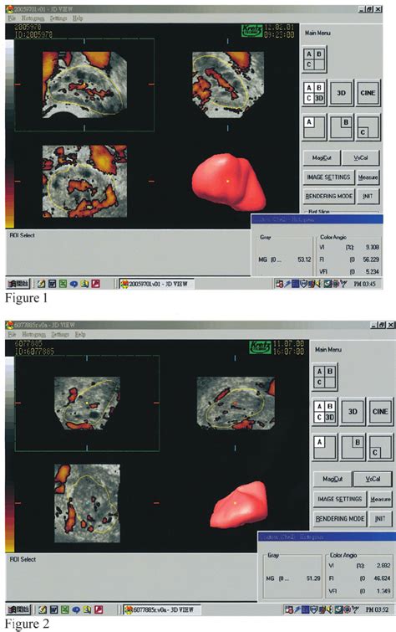Click the Kretz logo in 6077885r.v0a window

(x=260, y=347)
